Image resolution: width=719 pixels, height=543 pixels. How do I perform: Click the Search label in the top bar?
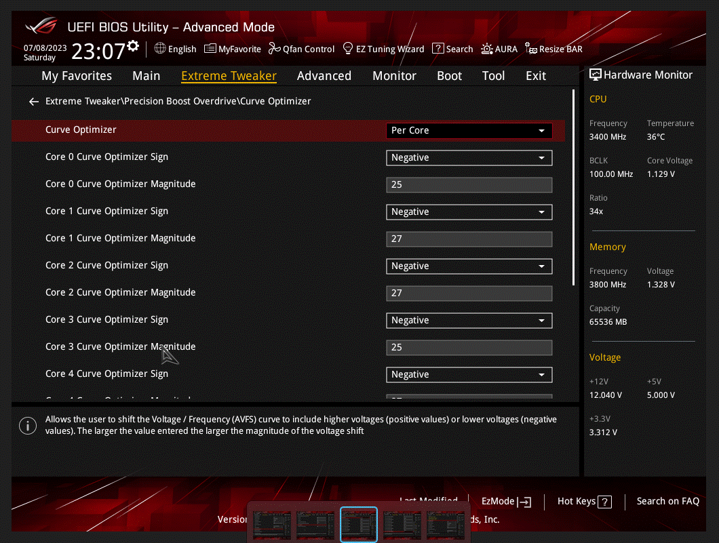(459, 49)
